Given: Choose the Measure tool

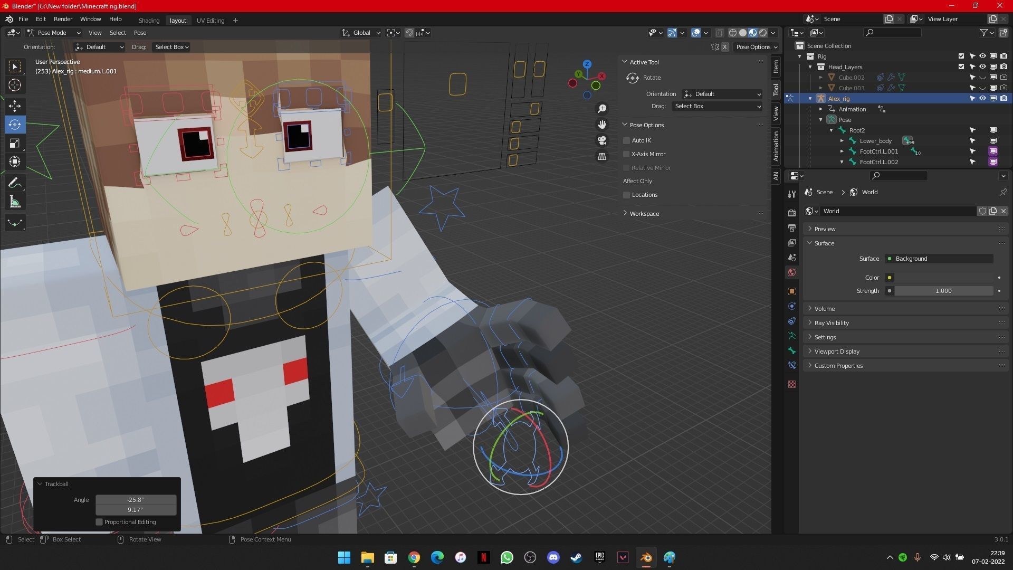Looking at the screenshot, I should pos(15,202).
